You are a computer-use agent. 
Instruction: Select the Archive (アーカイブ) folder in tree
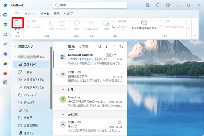click(x=31, y=103)
